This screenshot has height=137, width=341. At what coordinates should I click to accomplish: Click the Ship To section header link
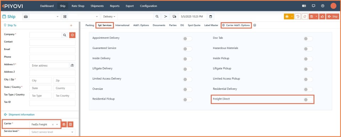coord(12,25)
